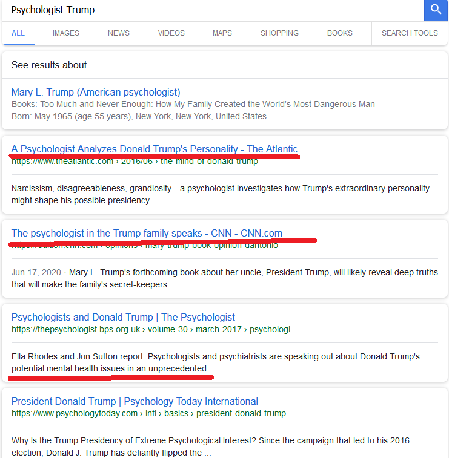Go to the BOOKS tab
Image resolution: width=449 pixels, height=458 pixels.
point(339,33)
